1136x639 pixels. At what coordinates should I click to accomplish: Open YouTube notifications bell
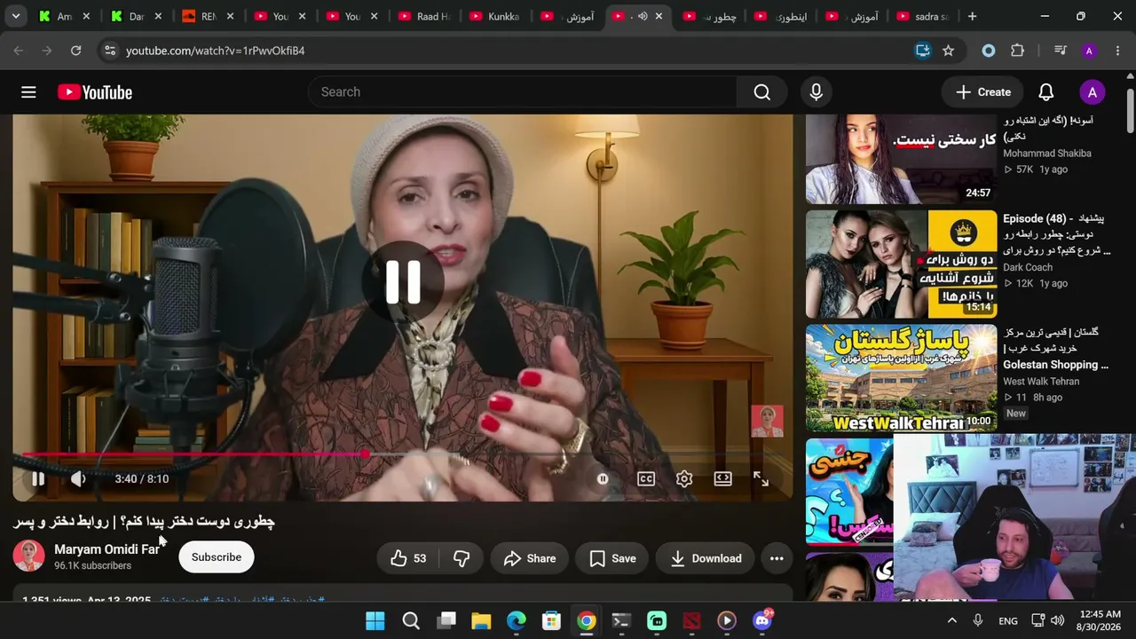1046,92
